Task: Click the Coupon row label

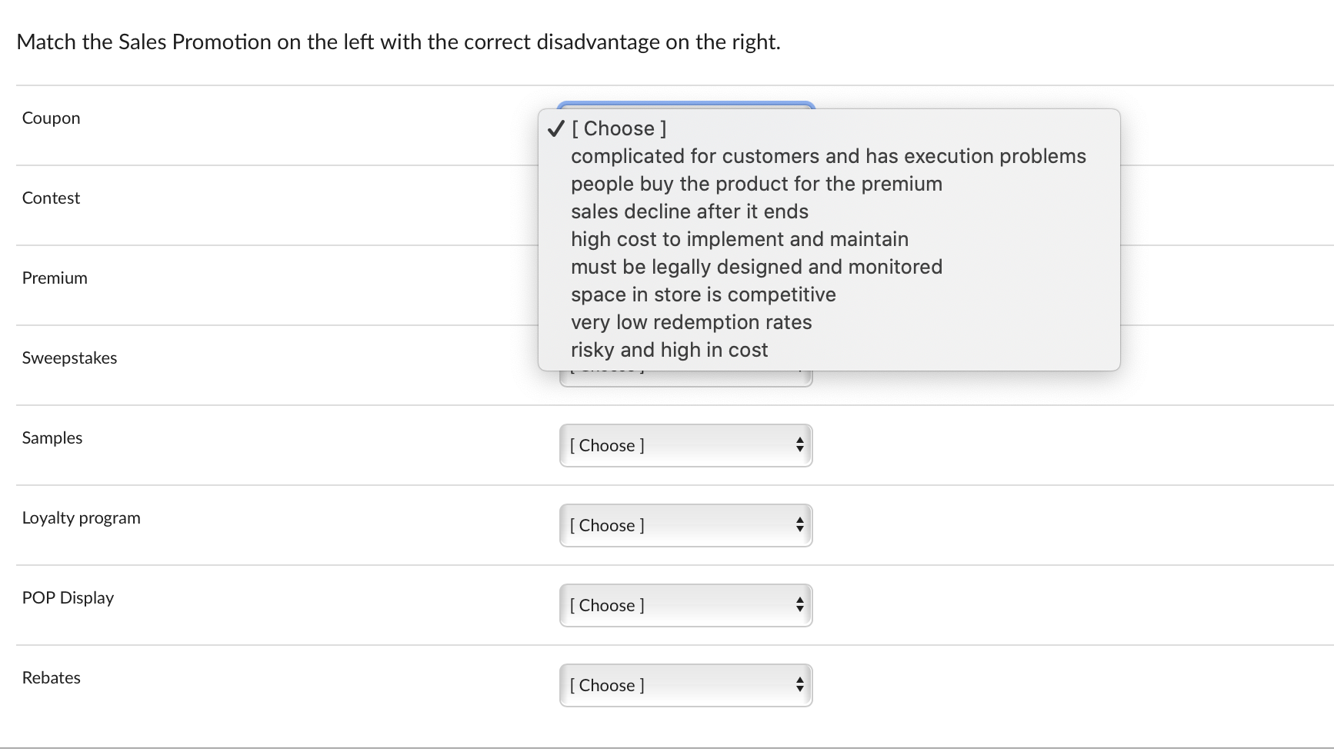Action: (51, 118)
